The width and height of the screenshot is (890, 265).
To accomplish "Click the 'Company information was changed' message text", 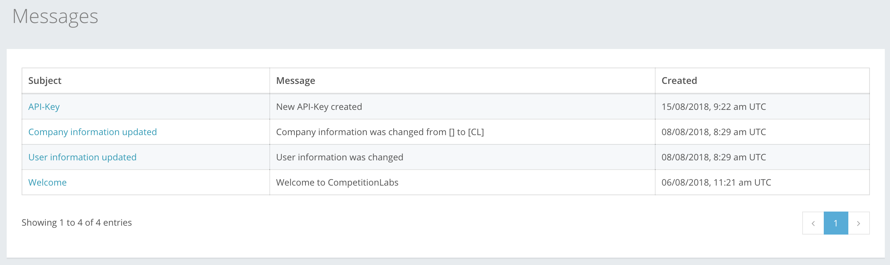I will (x=380, y=132).
